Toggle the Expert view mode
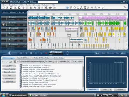 (x=97, y=53)
